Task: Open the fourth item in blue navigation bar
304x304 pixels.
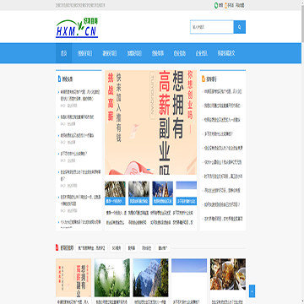Action: point(134,53)
